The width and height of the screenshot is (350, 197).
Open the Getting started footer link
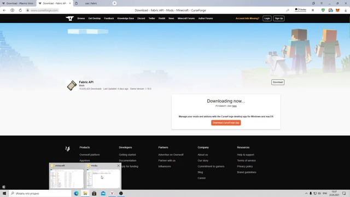pos(127,155)
